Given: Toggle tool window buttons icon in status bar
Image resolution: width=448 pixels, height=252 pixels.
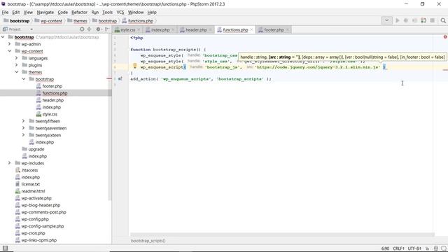Looking at the screenshot, I should coord(5,248).
